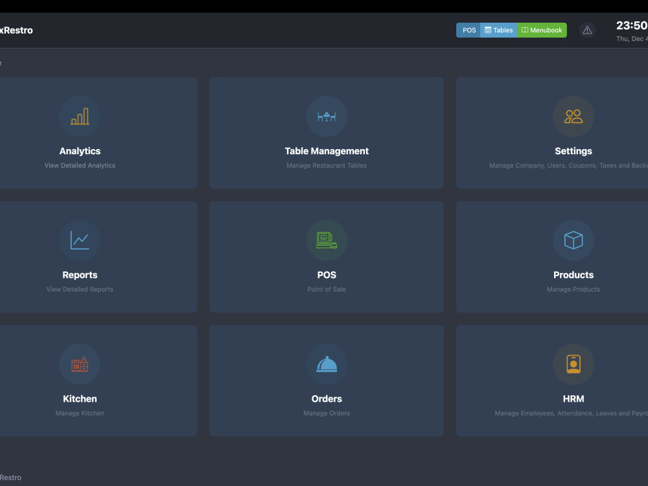Image resolution: width=648 pixels, height=486 pixels.
Task: Click 'Point of Sale' subtitle
Action: [327, 289]
